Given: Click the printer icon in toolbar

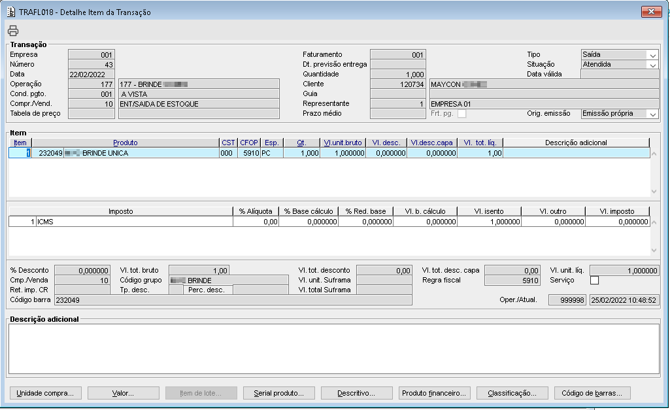Looking at the screenshot, I should (x=13, y=31).
